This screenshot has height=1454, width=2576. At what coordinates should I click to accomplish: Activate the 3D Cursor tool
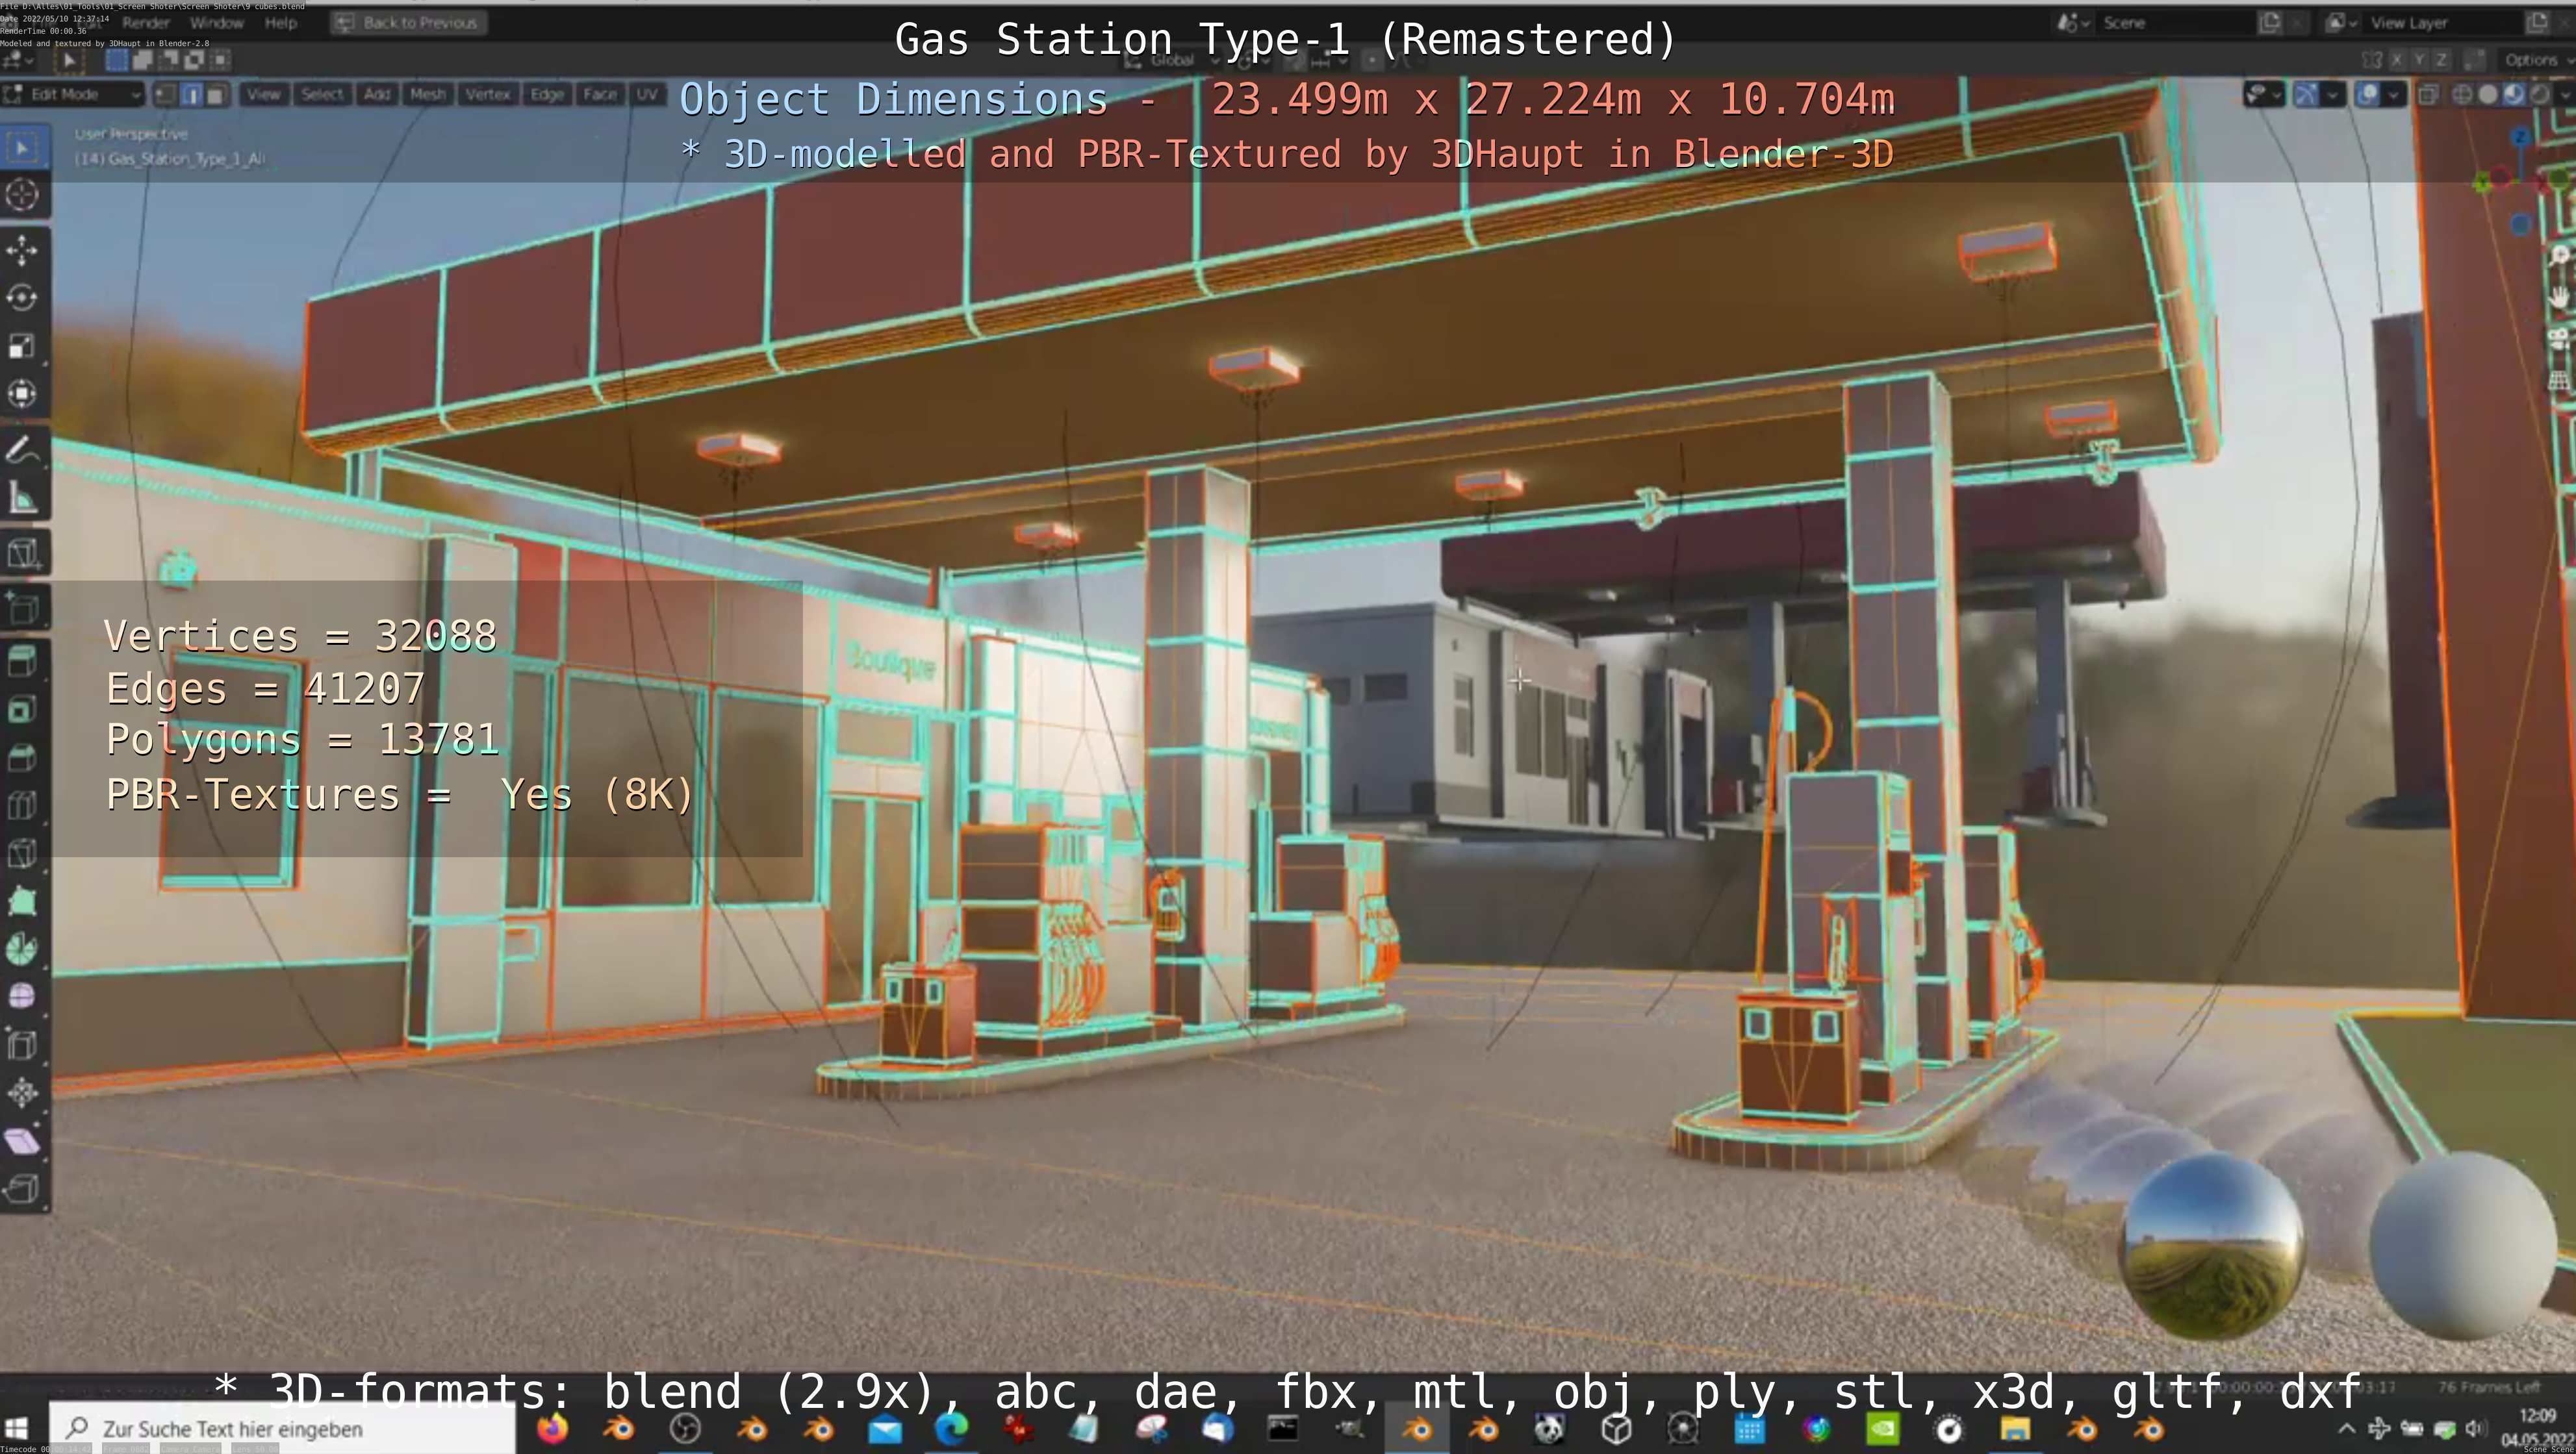22,194
